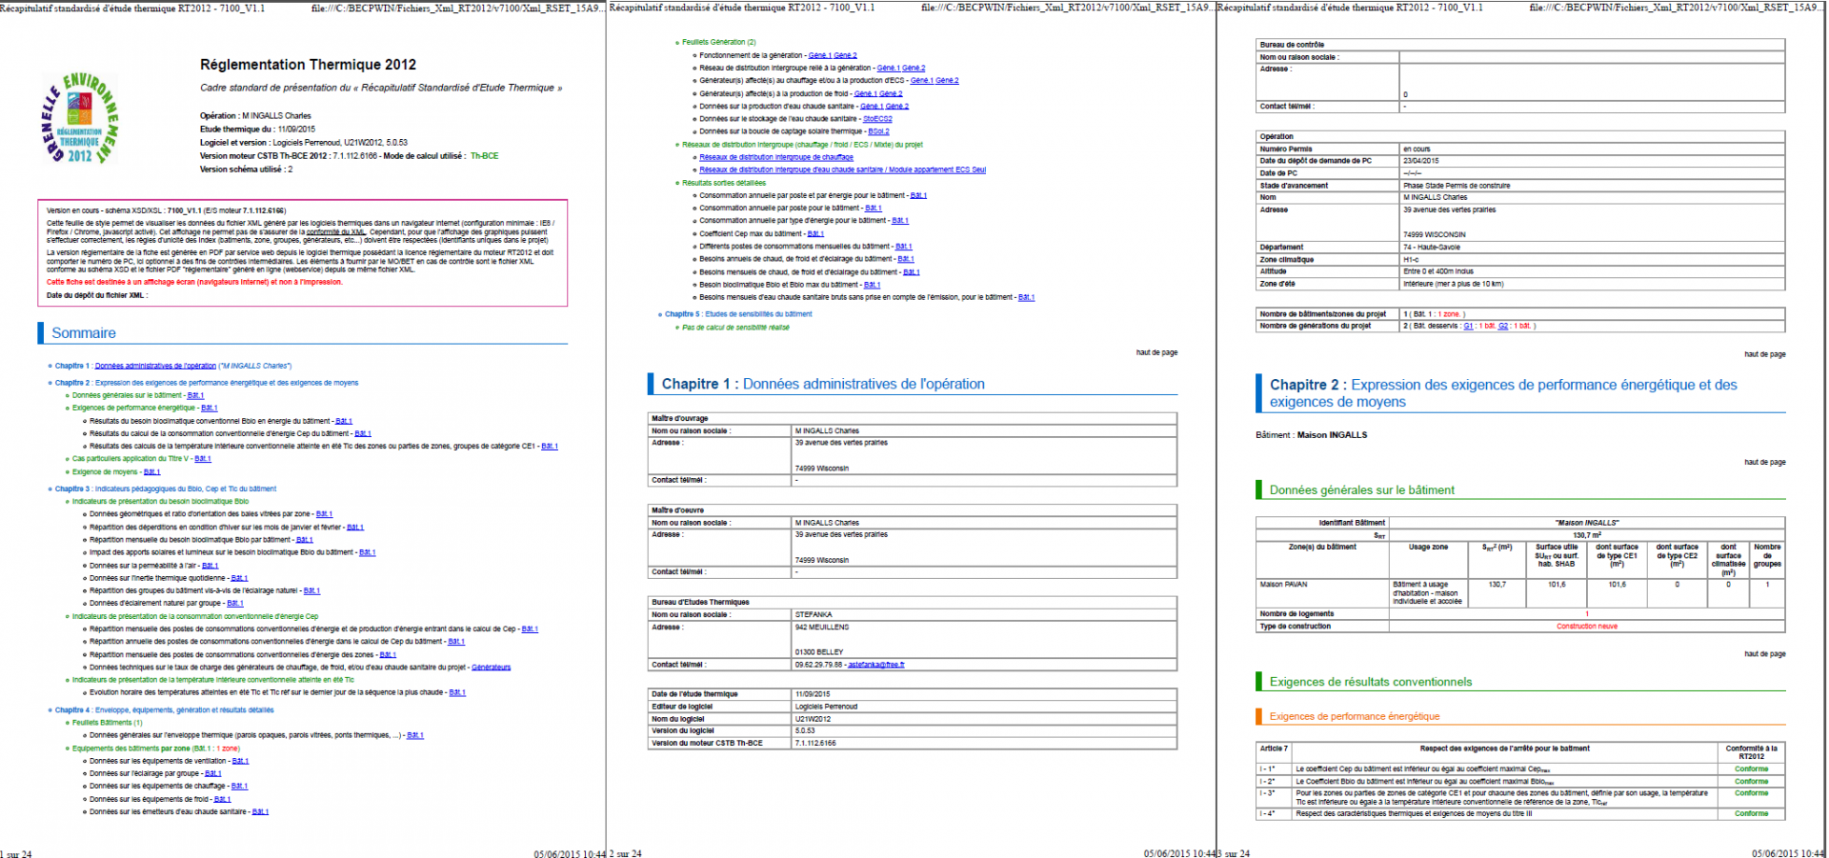Click 'Pas de calcul de sensibilité réalisé' text

[735, 328]
